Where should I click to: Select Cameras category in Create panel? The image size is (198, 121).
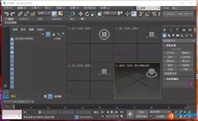point(178,35)
